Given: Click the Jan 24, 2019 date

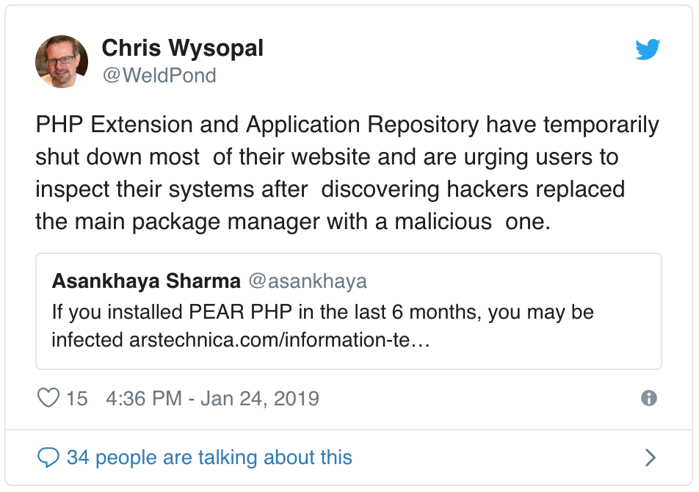Looking at the screenshot, I should (x=259, y=398).
